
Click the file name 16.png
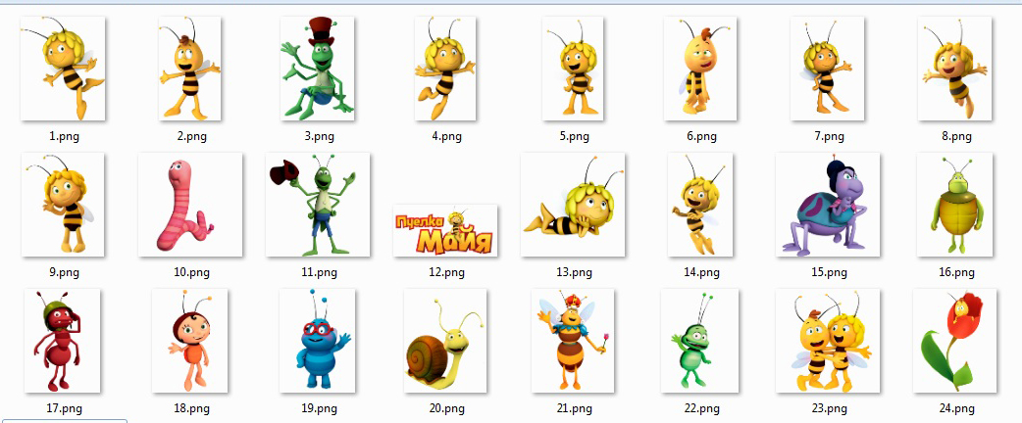tap(957, 272)
